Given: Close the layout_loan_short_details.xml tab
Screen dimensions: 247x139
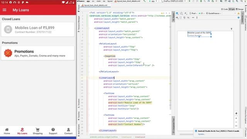Looking at the screenshot, I should (109, 5).
